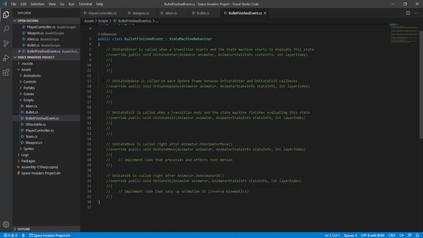The width and height of the screenshot is (423, 238).
Task: Open notifications bell in status bar
Action: pyautogui.click(x=417, y=235)
